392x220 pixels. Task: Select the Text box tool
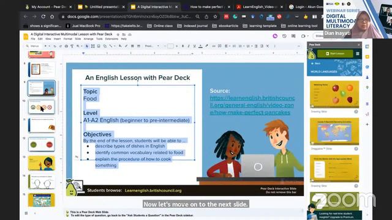click(92, 46)
